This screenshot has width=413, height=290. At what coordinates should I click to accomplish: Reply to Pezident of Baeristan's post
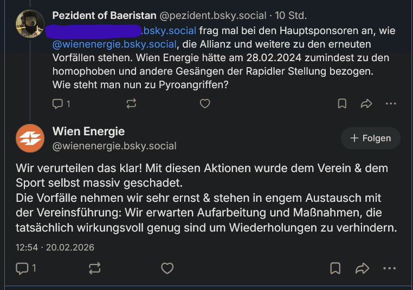pos(58,103)
